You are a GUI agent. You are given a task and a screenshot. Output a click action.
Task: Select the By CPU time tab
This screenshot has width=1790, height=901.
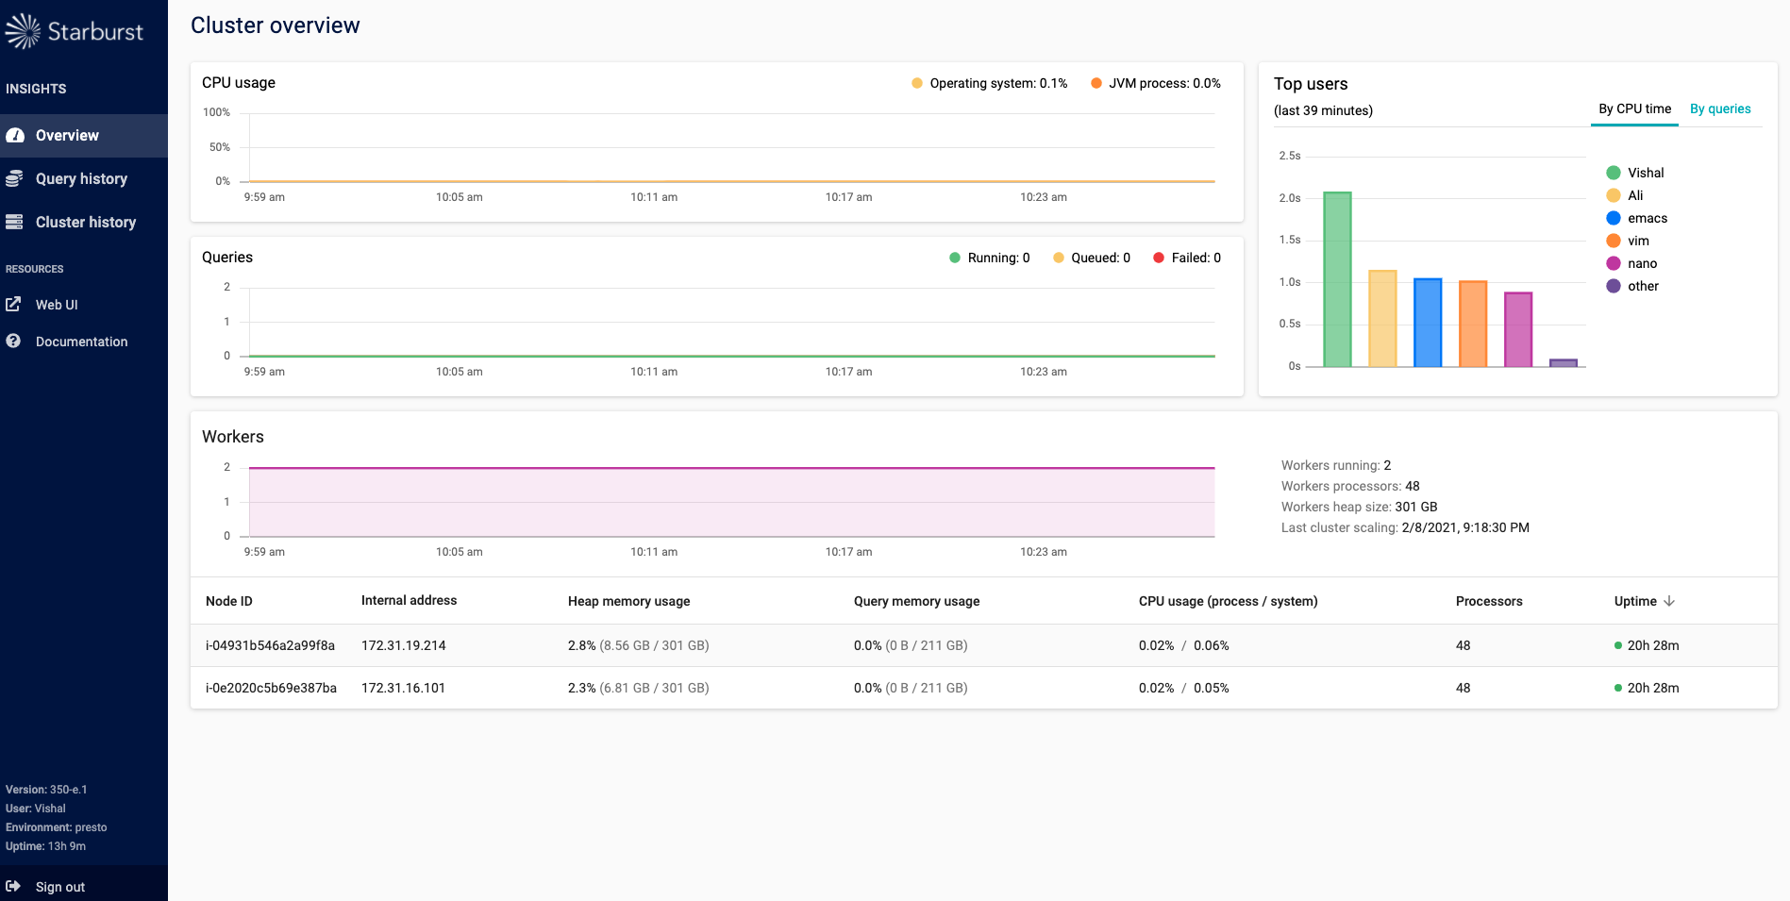click(x=1634, y=109)
